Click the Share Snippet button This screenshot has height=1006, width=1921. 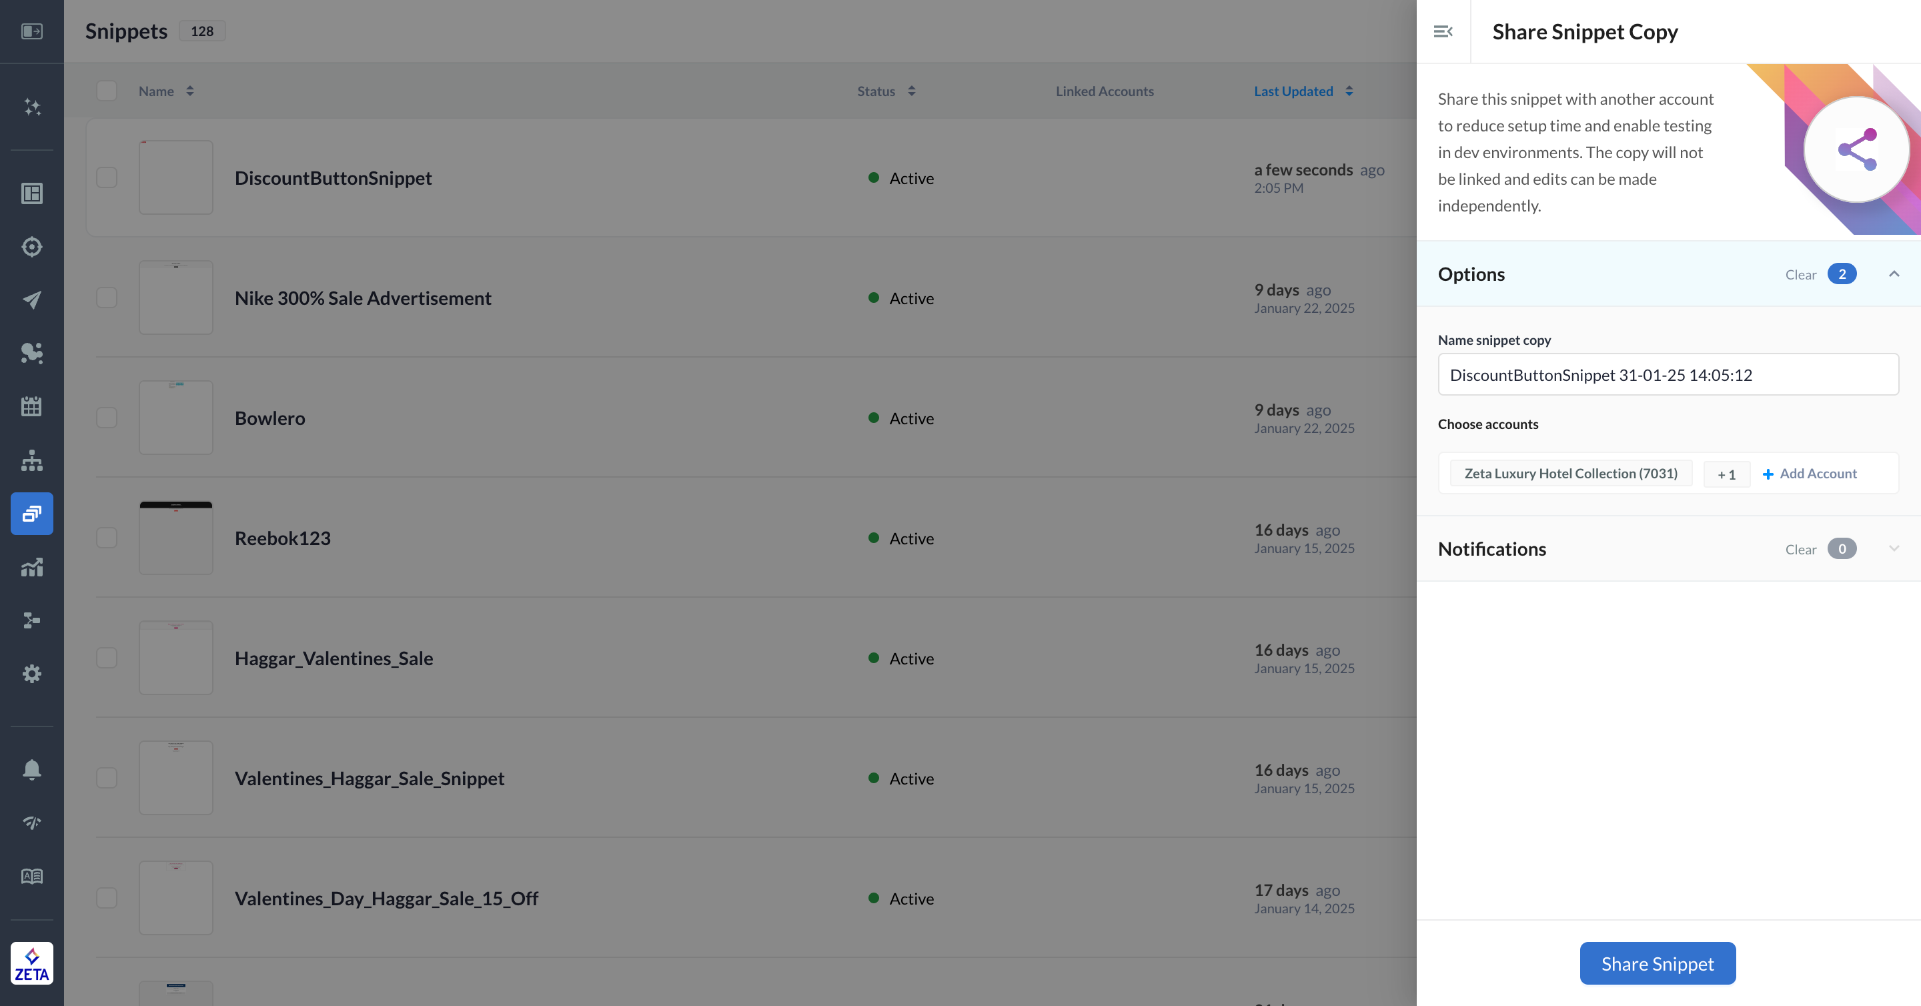point(1657,963)
